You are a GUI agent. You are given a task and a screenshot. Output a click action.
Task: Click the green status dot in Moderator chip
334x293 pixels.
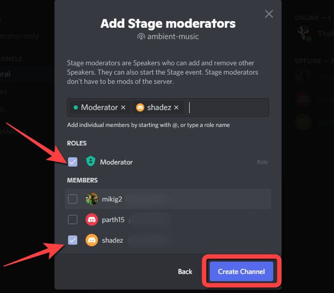[76, 107]
